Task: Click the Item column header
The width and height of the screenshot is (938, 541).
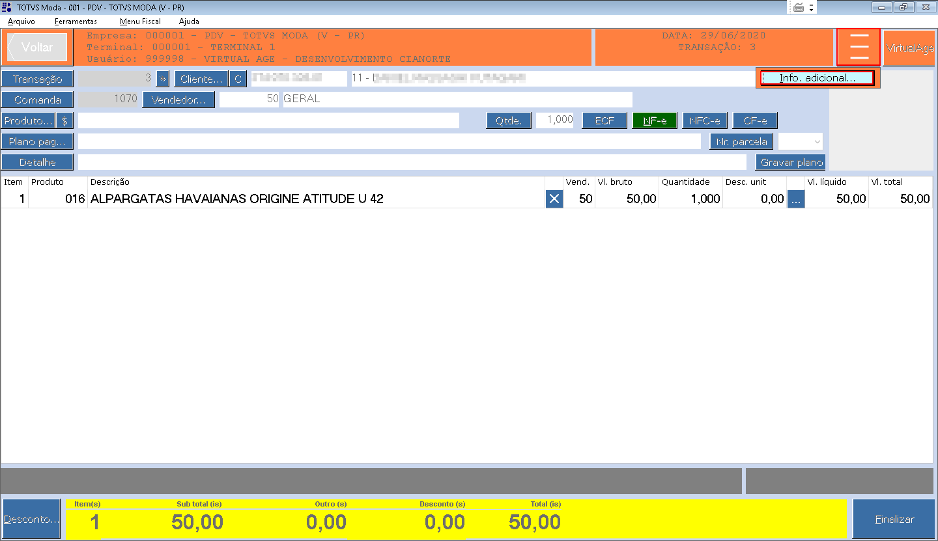Action: (x=13, y=182)
